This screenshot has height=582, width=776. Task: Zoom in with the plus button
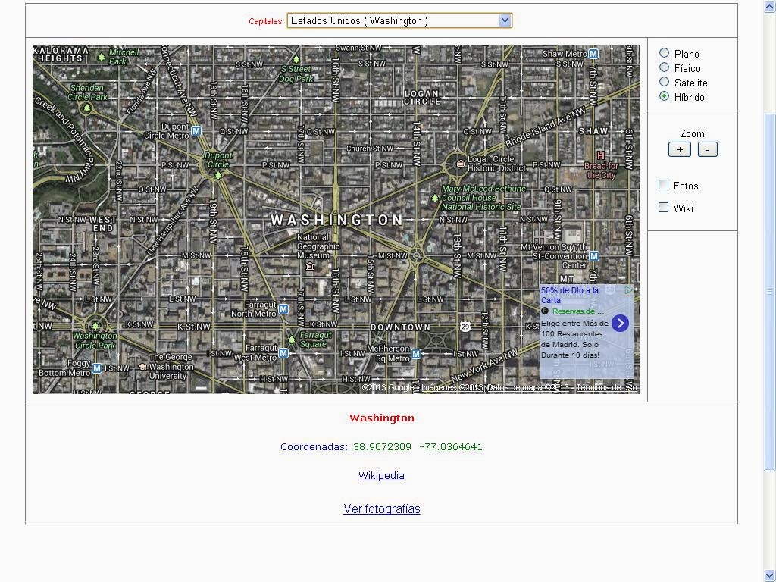(x=680, y=149)
